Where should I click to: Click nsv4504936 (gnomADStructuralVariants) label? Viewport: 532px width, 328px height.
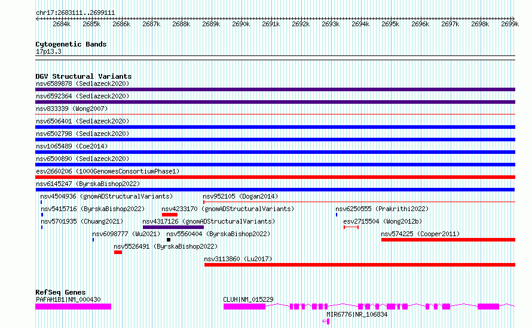point(106,196)
